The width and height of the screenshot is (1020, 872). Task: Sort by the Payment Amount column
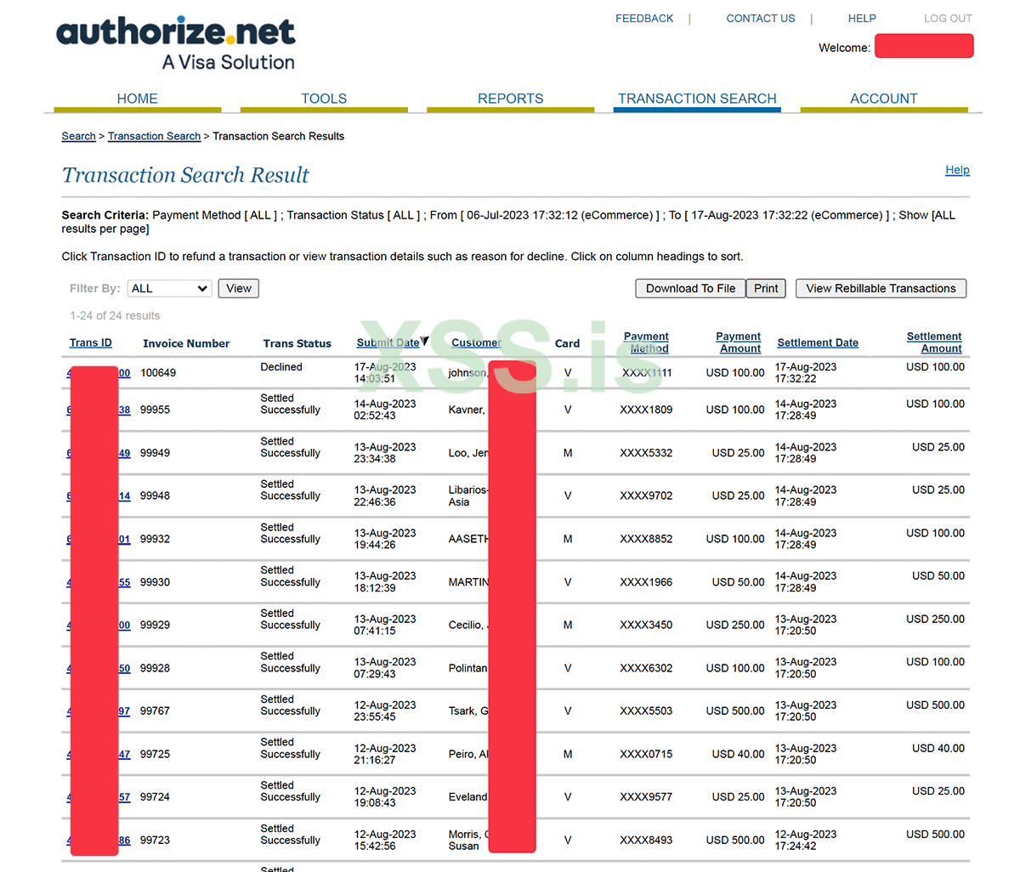[x=738, y=342]
